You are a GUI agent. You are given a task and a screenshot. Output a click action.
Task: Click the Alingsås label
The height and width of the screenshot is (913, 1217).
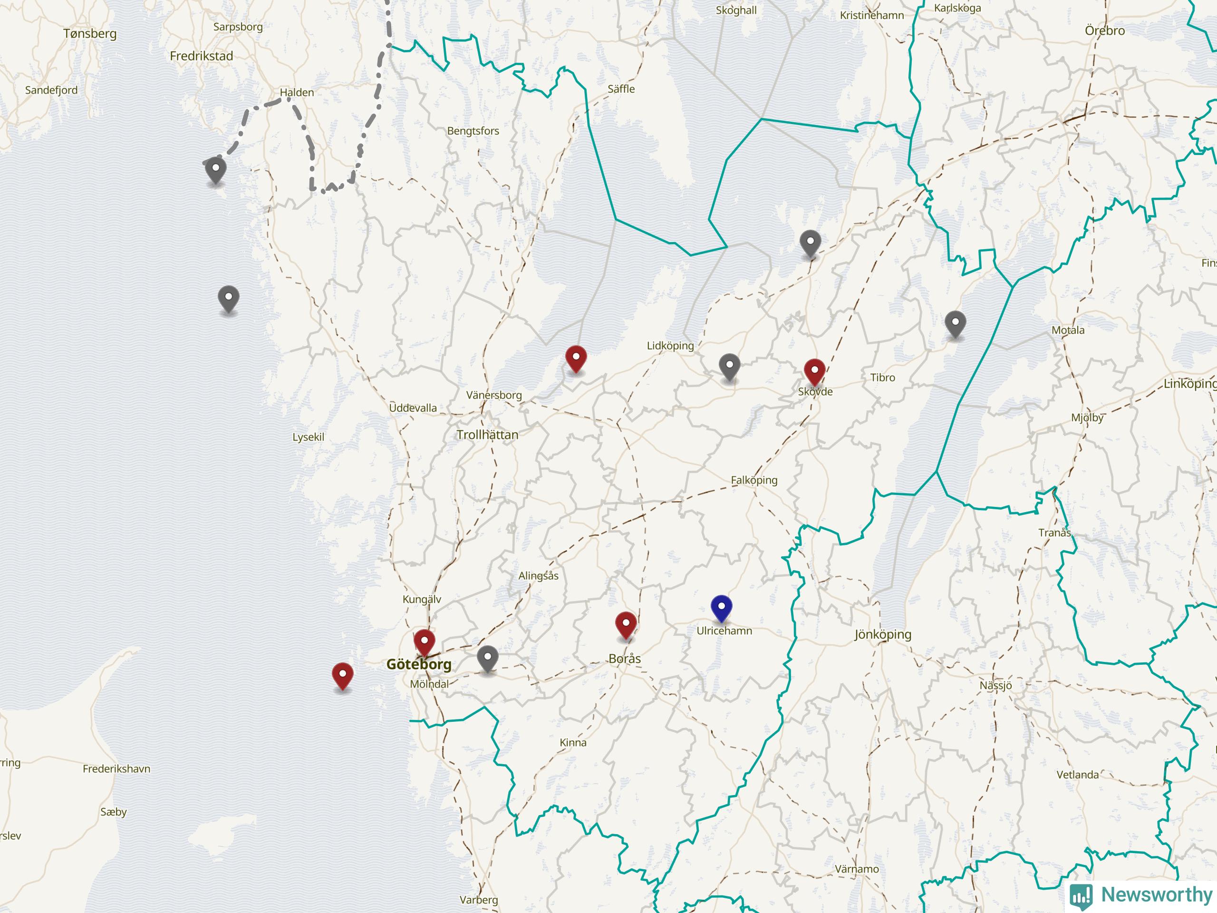click(538, 576)
